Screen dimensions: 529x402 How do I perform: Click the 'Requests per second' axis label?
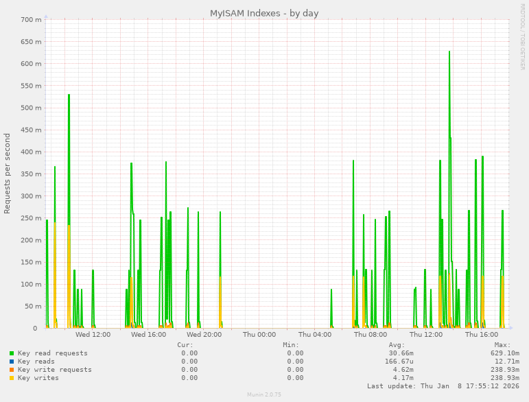tap(7, 174)
